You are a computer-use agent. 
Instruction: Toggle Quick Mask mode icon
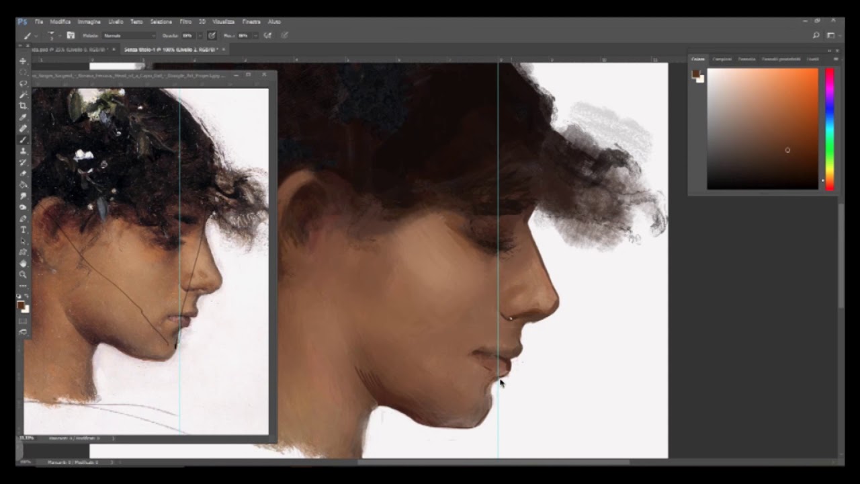click(23, 321)
